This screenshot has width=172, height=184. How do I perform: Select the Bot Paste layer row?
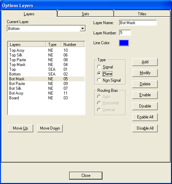click(x=46, y=84)
